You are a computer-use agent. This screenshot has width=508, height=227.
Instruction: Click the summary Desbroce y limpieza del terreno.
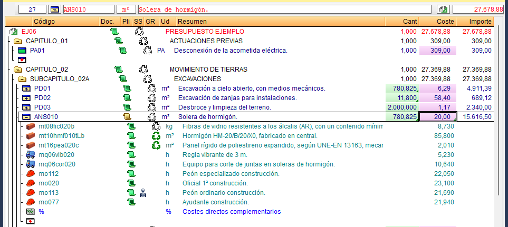coord(225,107)
